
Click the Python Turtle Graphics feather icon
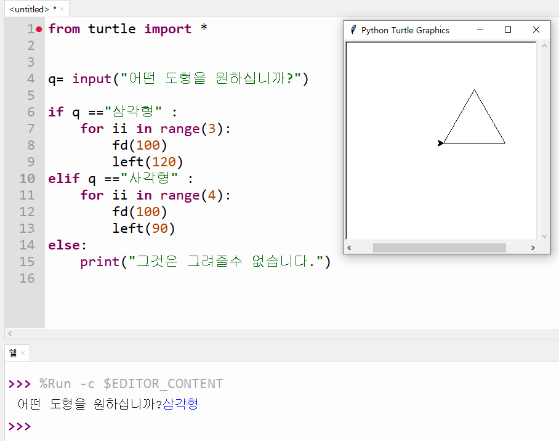click(353, 30)
